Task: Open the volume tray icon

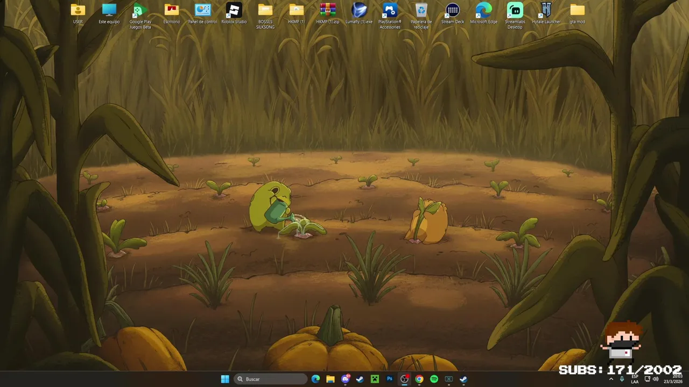Action: 656,379
